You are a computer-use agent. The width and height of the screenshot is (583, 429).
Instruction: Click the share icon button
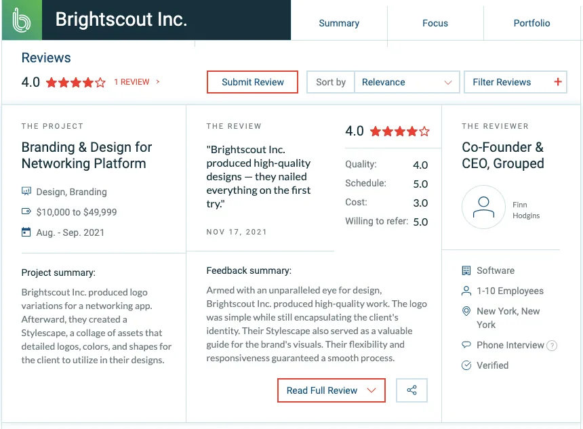click(411, 390)
